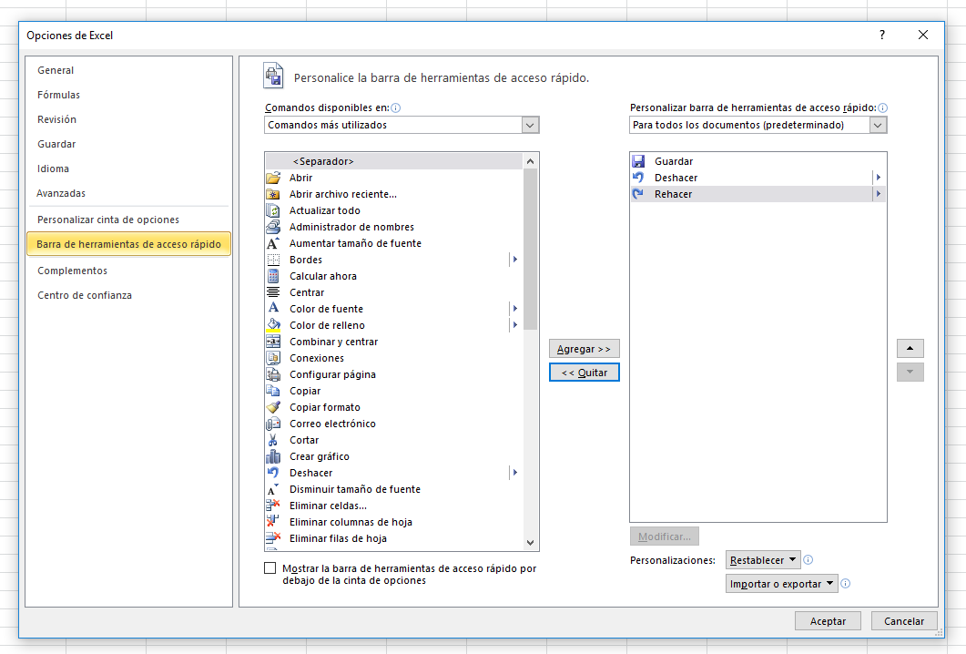This screenshot has height=654, width=966.
Task: Enable showing toolbar below the ribbon checkbox
Action: 269,568
